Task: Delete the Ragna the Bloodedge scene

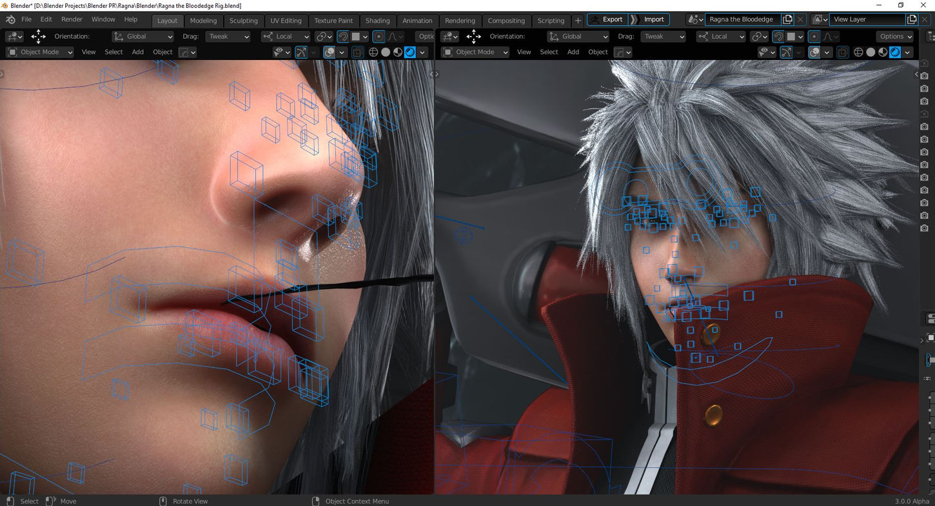Action: coord(800,19)
